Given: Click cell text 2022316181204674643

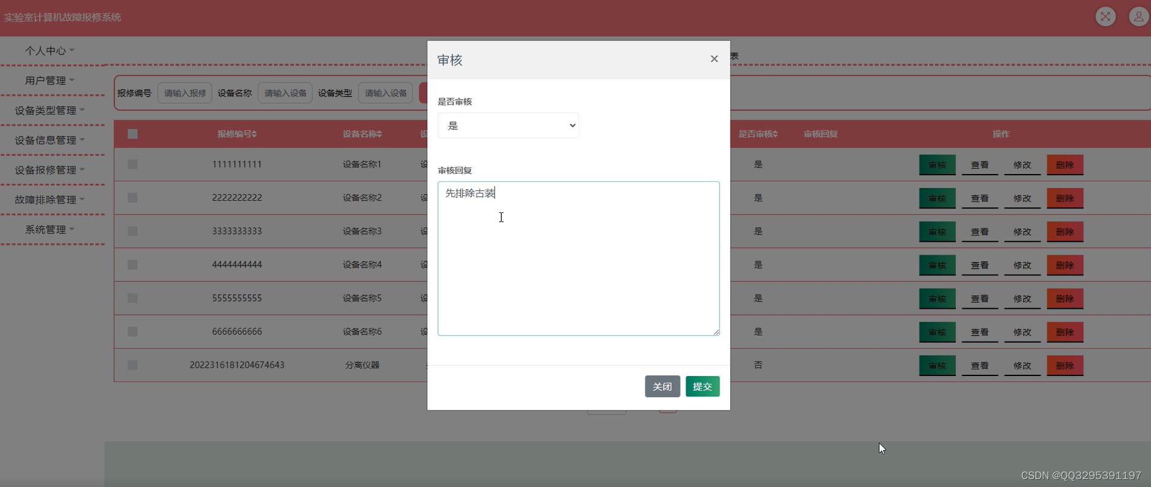Looking at the screenshot, I should tap(237, 365).
